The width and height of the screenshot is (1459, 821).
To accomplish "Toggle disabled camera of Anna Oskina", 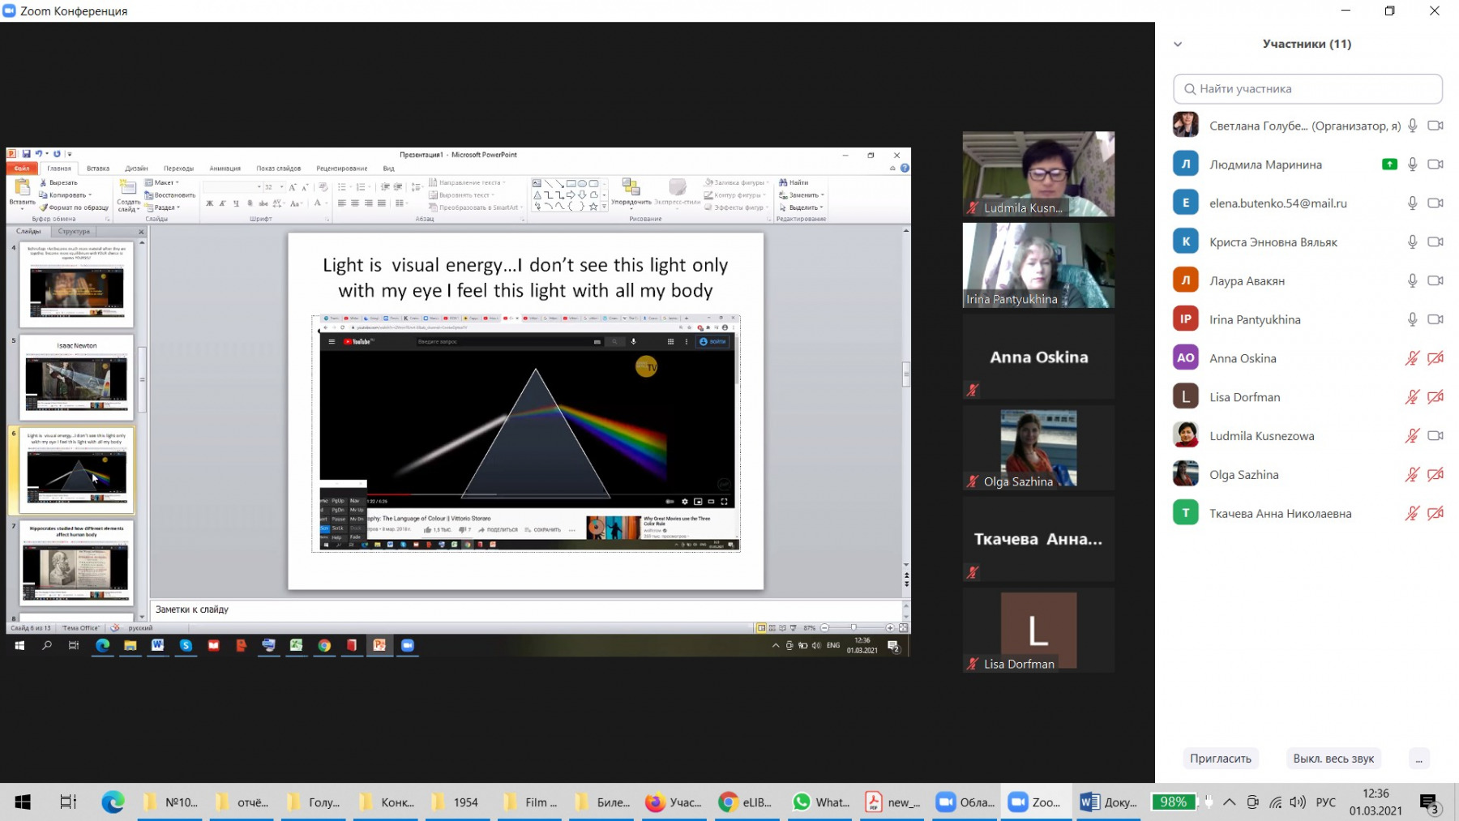I will (x=1435, y=358).
